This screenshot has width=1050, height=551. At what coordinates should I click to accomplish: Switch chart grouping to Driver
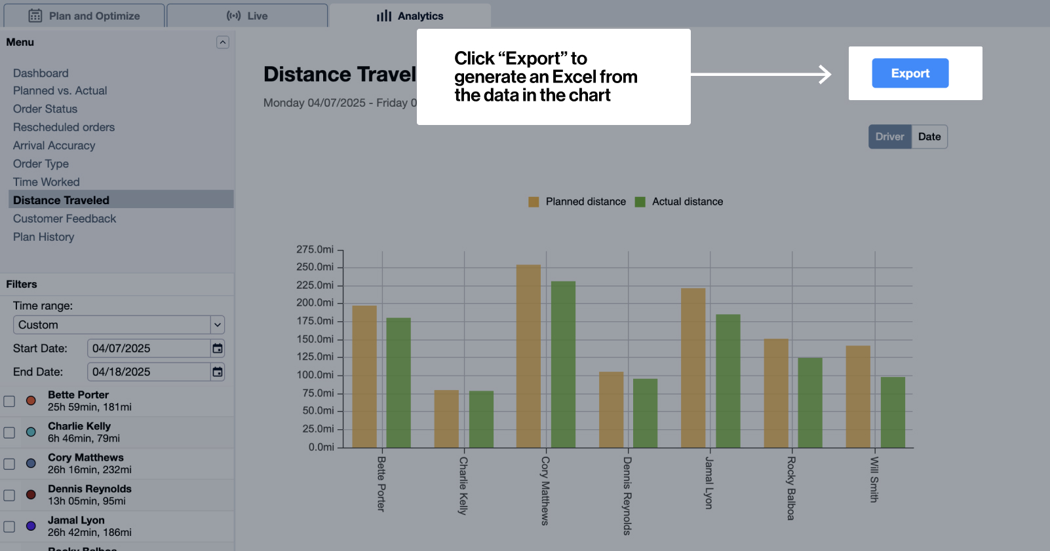pyautogui.click(x=889, y=137)
